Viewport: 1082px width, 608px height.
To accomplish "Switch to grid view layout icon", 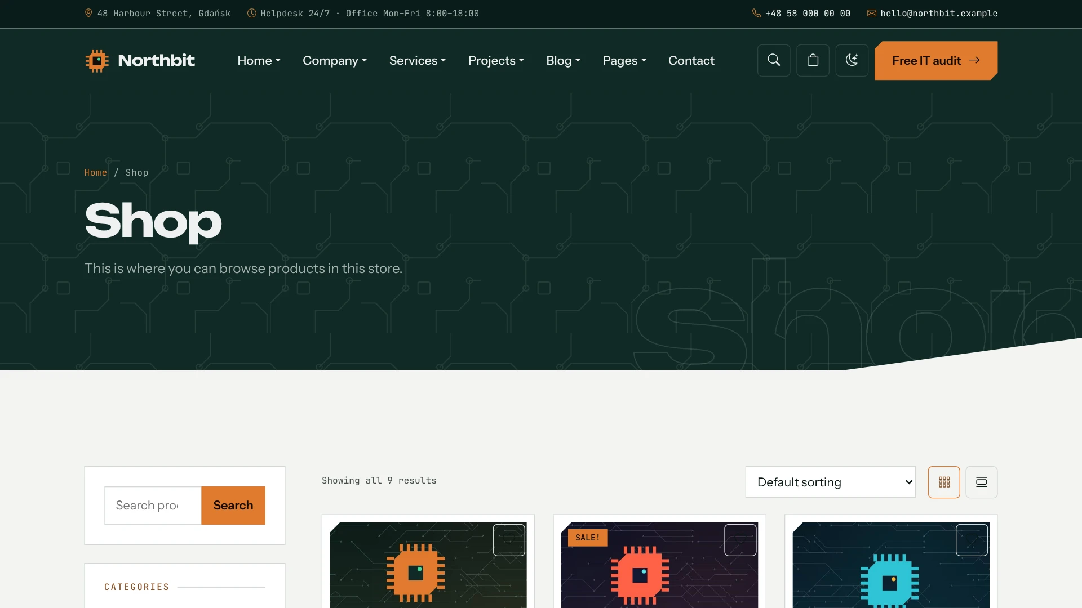I will 944,482.
